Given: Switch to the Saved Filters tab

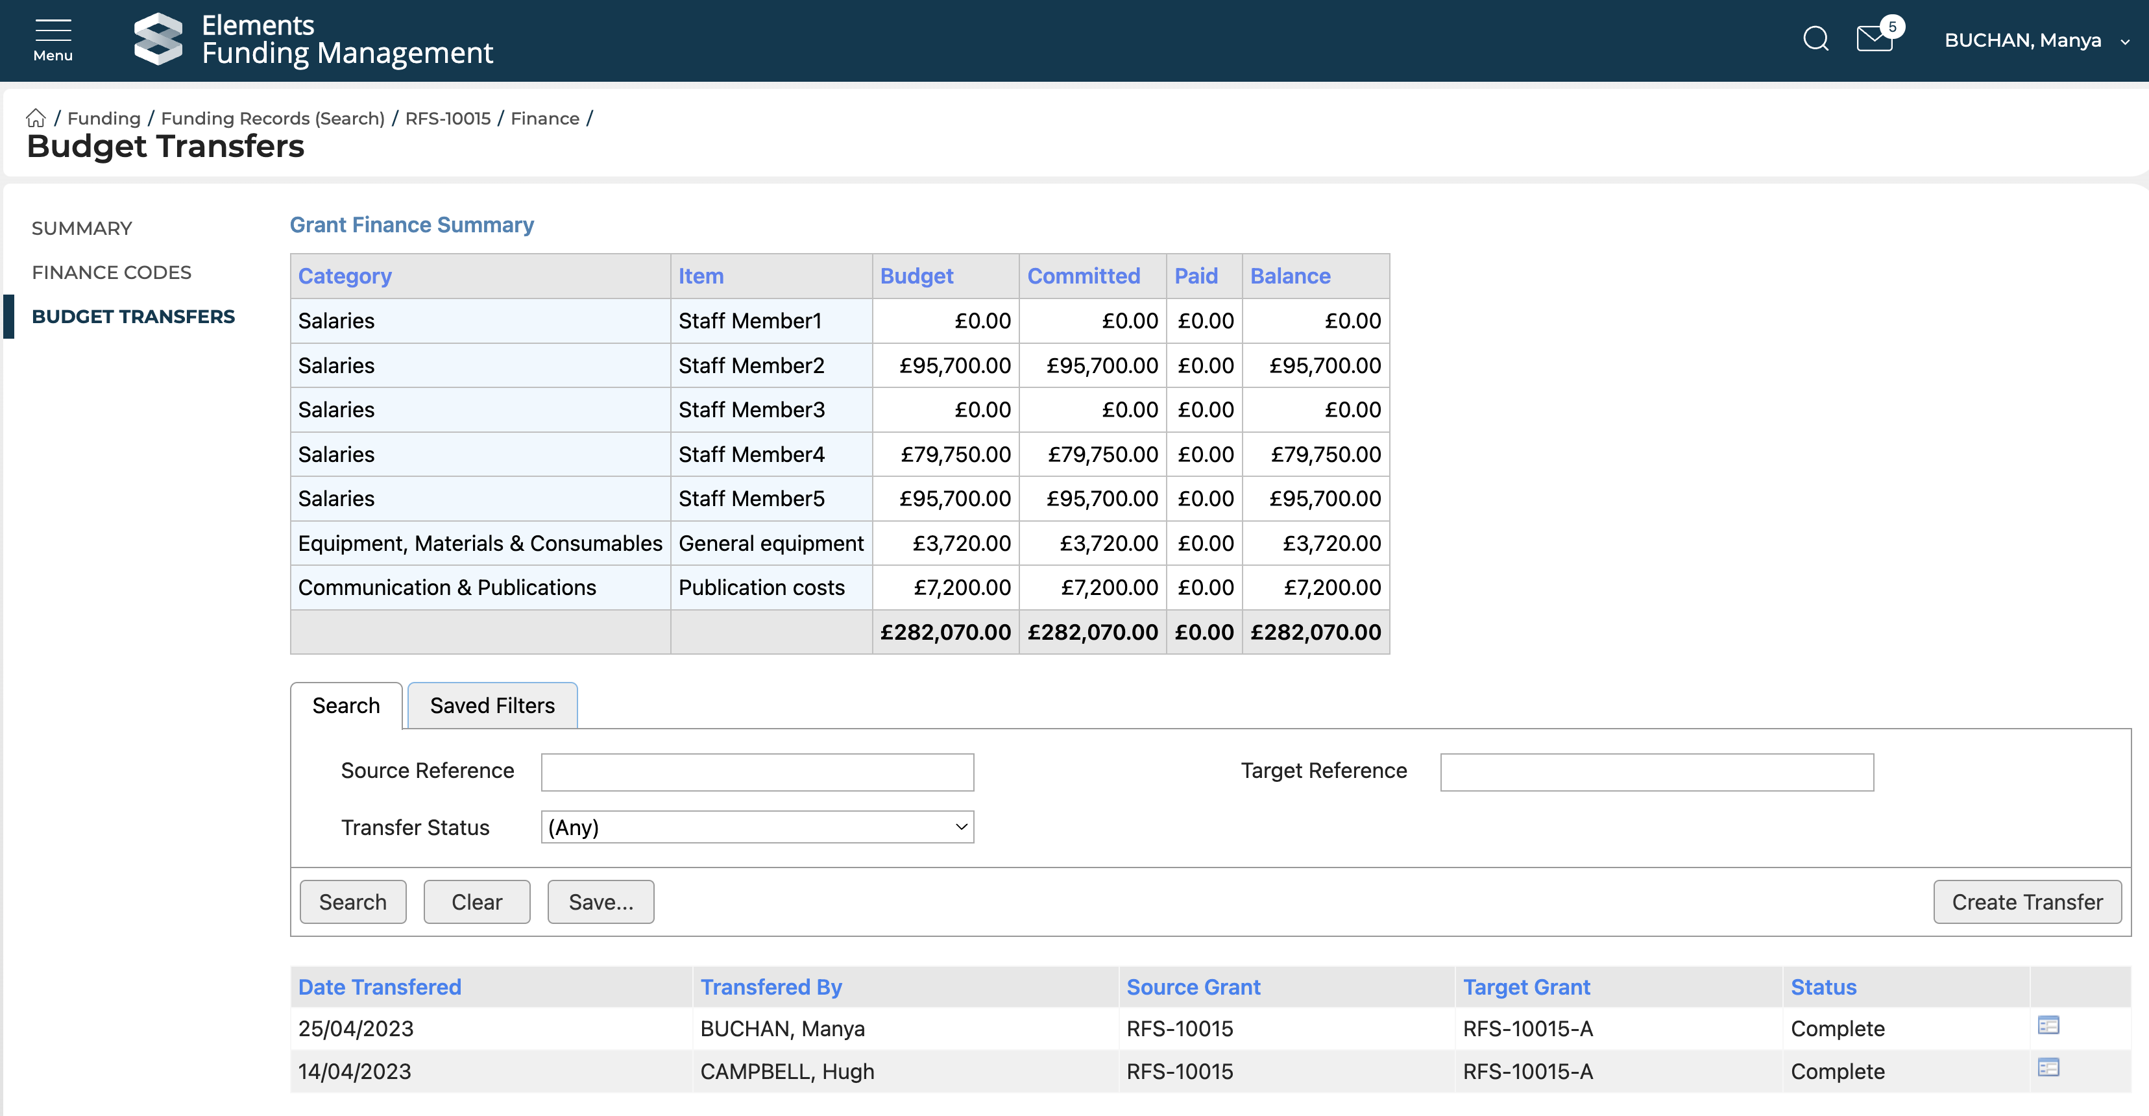Looking at the screenshot, I should coord(492,706).
